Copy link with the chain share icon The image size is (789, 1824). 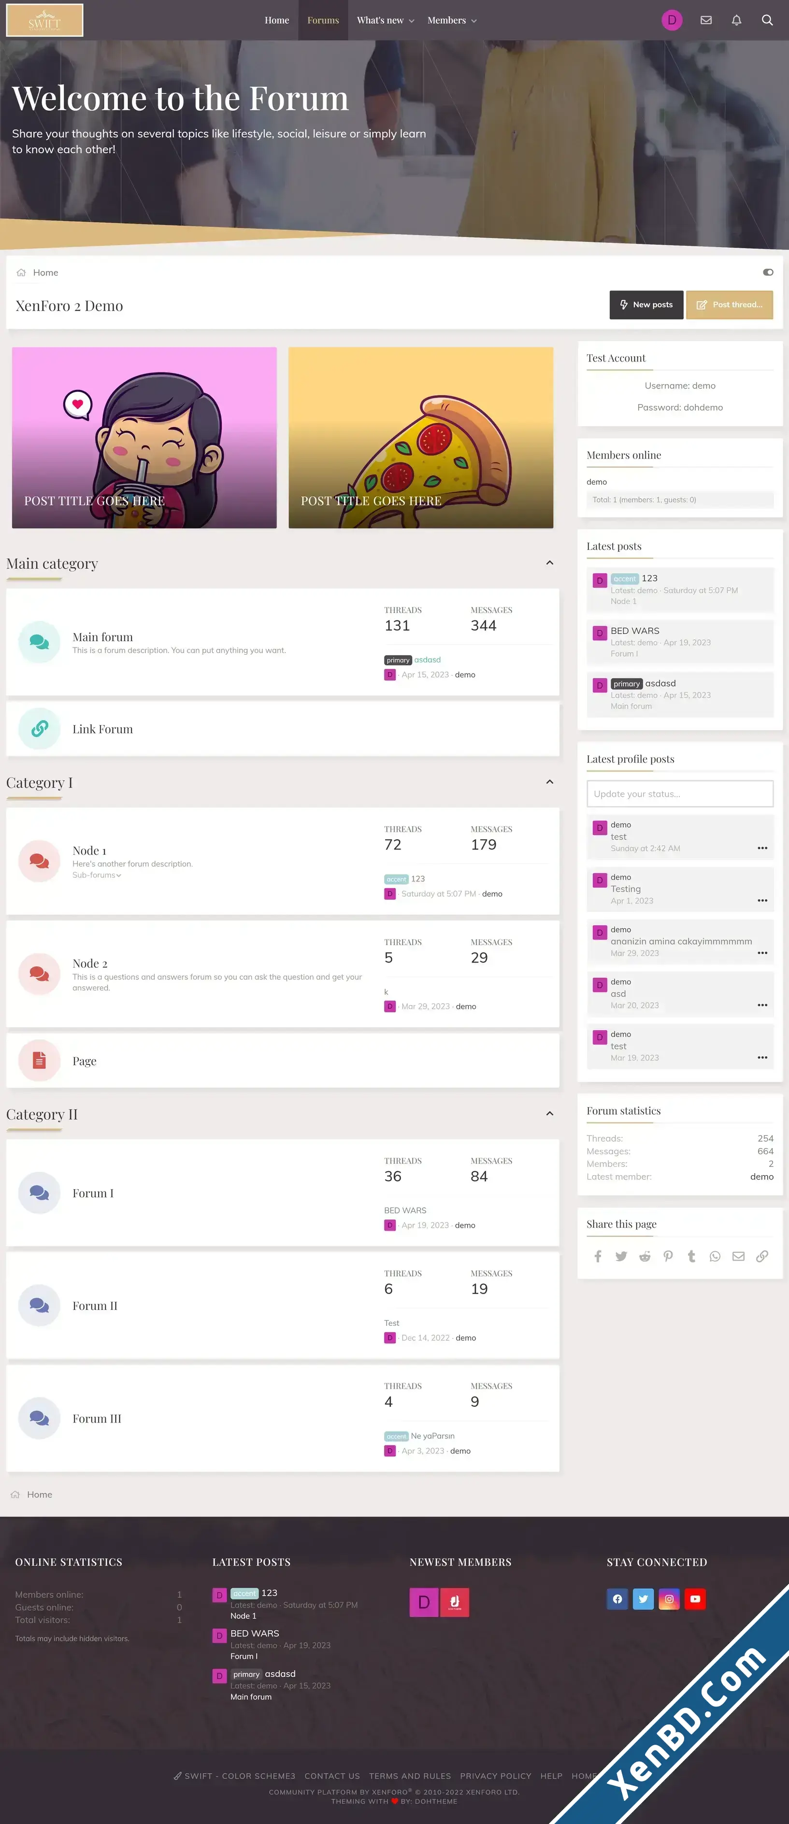coord(761,1256)
